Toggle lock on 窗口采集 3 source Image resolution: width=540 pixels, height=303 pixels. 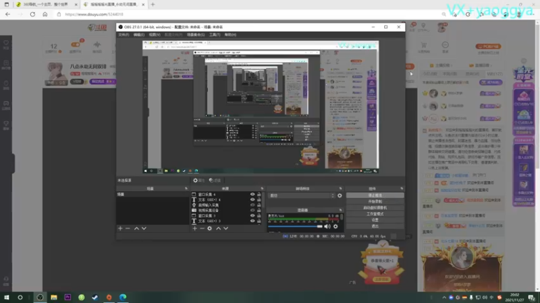[259, 215]
